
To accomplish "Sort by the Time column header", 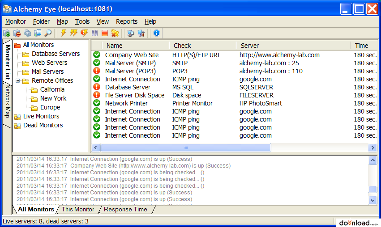I will click(364, 46).
